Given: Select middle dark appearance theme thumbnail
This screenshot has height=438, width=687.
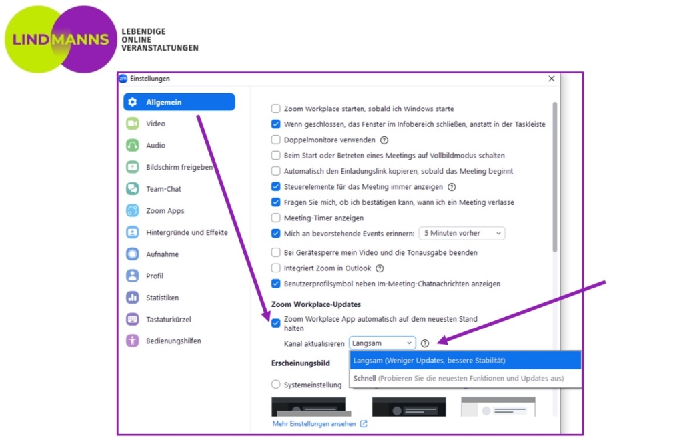Looking at the screenshot, I should (x=409, y=407).
